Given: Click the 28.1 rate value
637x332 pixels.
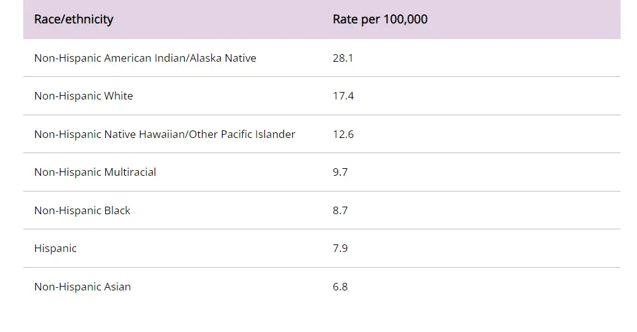Looking at the screenshot, I should point(343,58).
